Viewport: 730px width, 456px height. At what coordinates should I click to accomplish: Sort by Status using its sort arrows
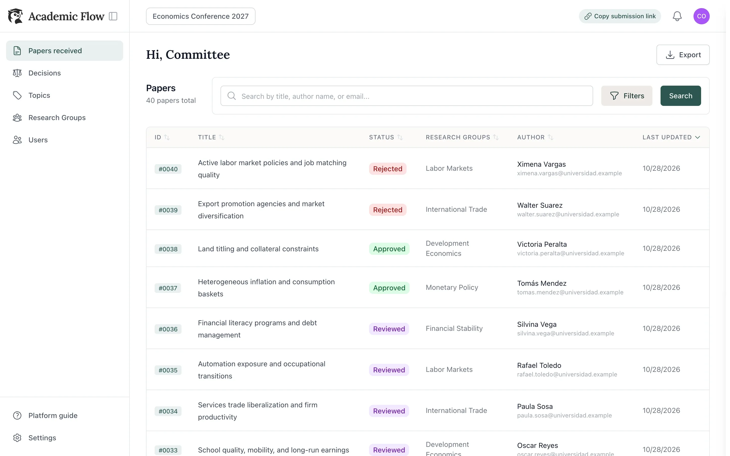(400, 138)
